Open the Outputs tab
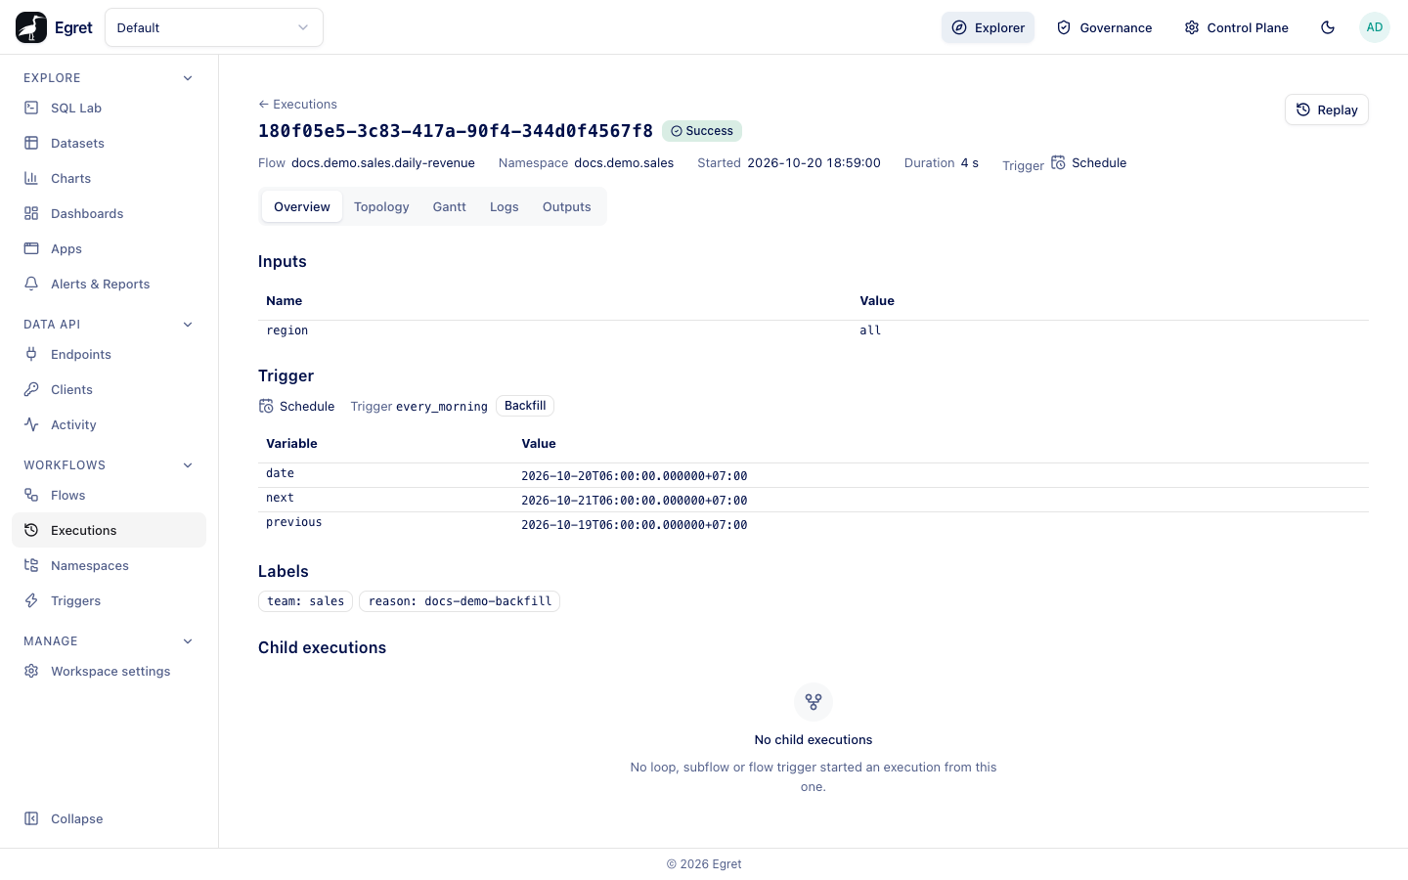The image size is (1408, 880). [567, 206]
